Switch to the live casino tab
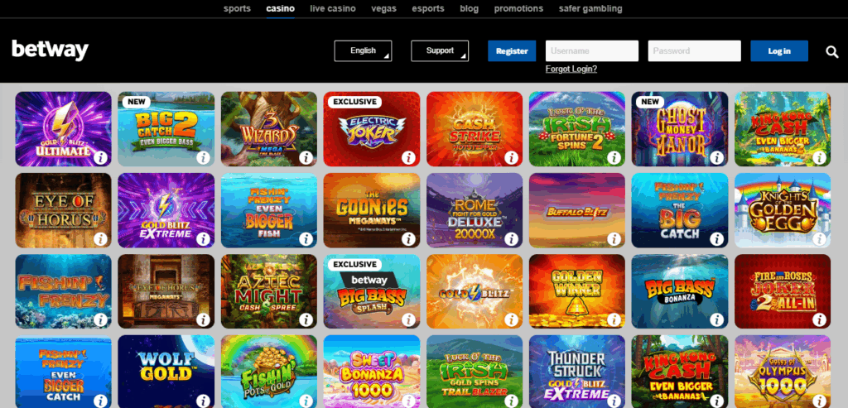Screen dimensions: 848x408 (x=333, y=8)
